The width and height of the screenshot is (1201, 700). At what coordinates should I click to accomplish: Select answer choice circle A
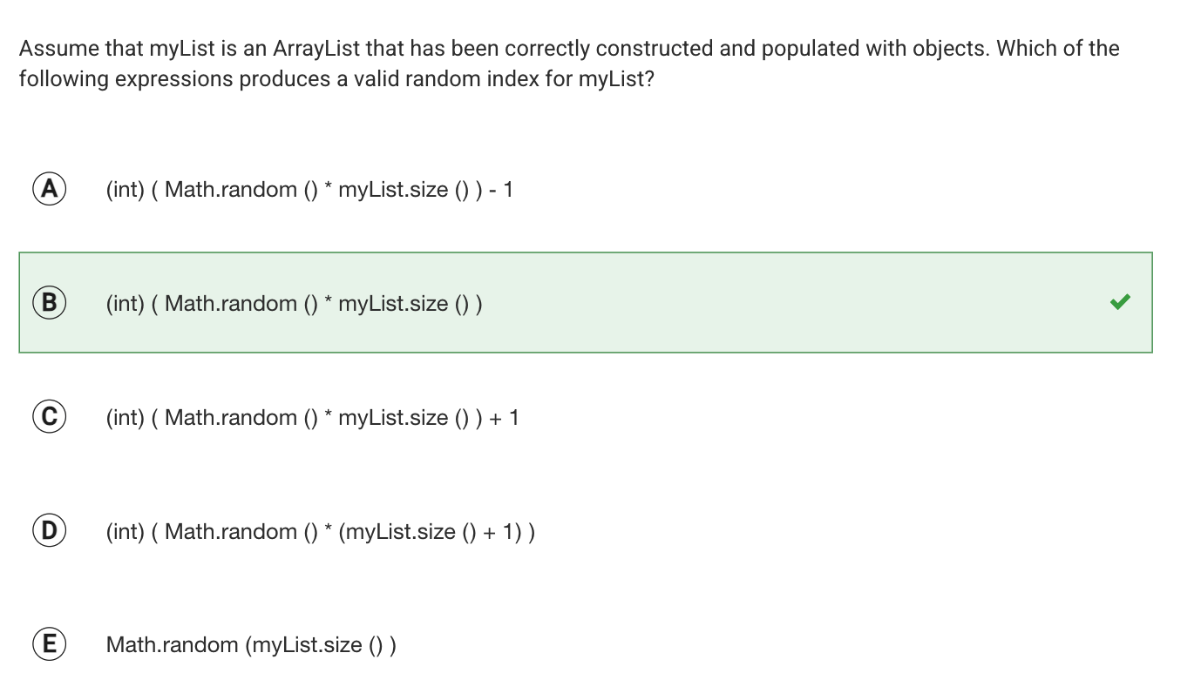pos(50,189)
